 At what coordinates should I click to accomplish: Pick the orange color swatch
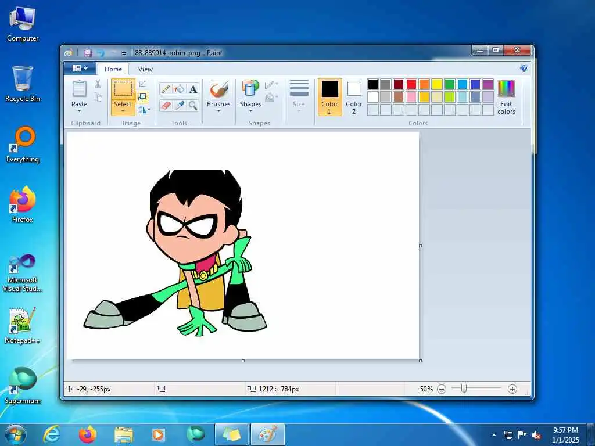[424, 84]
